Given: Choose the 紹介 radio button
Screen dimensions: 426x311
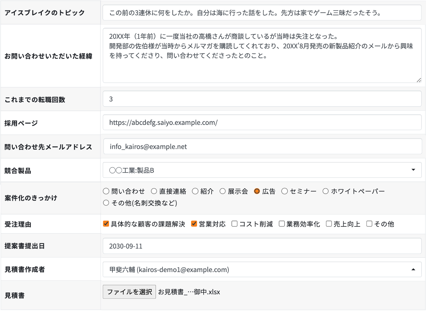Looking at the screenshot, I should pos(195,191).
